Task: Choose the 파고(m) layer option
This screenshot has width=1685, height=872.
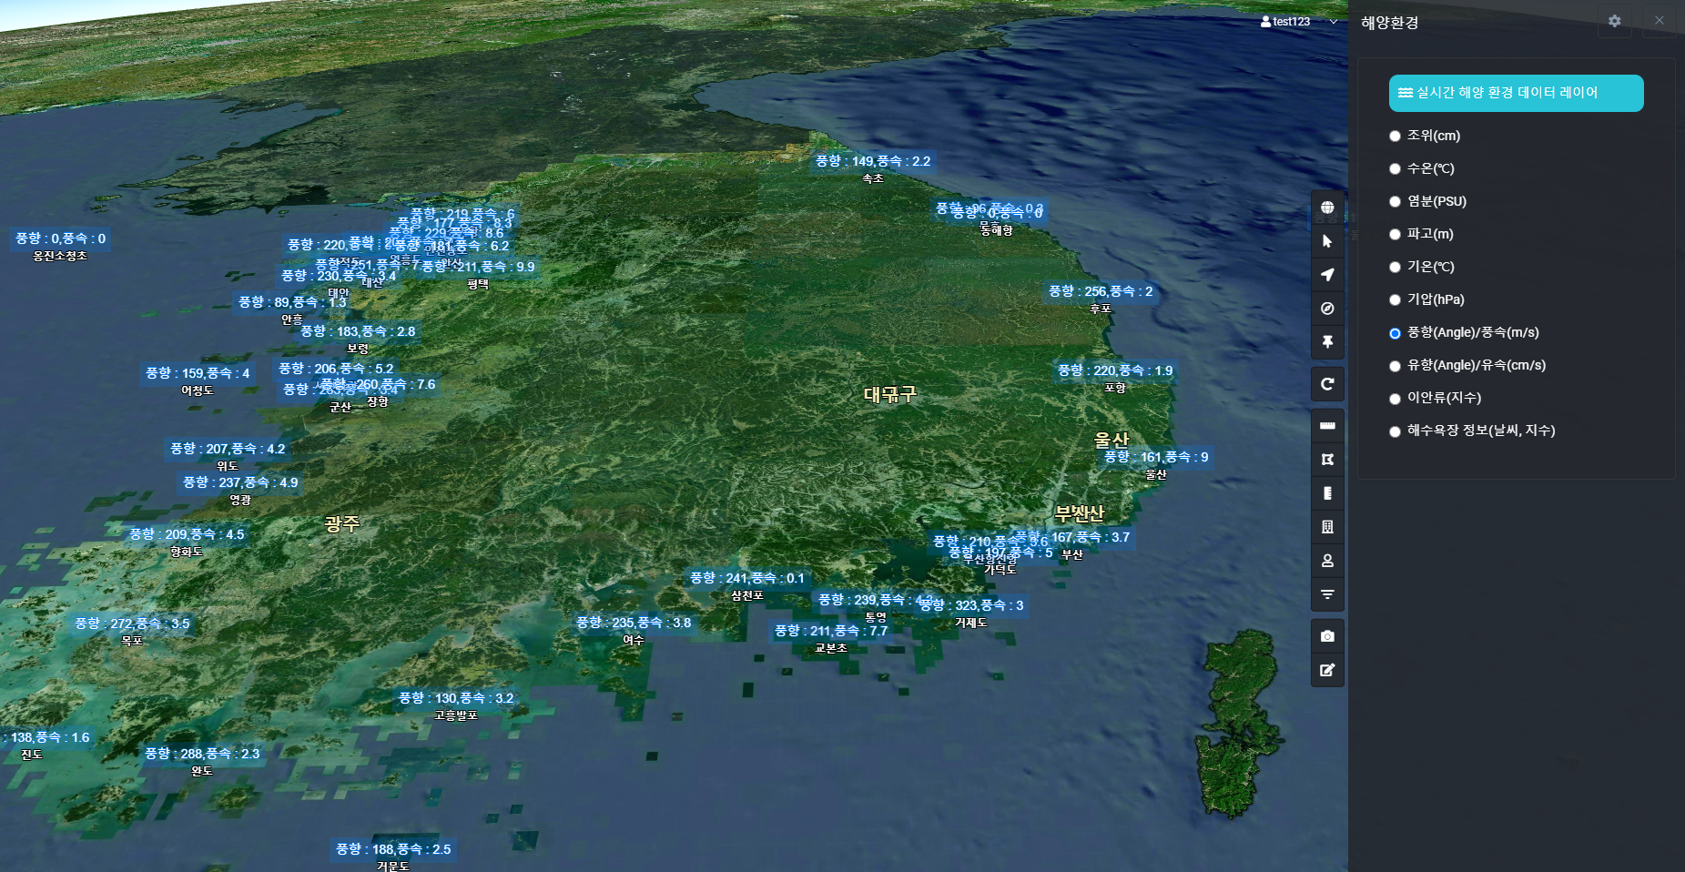Action: [x=1395, y=234]
